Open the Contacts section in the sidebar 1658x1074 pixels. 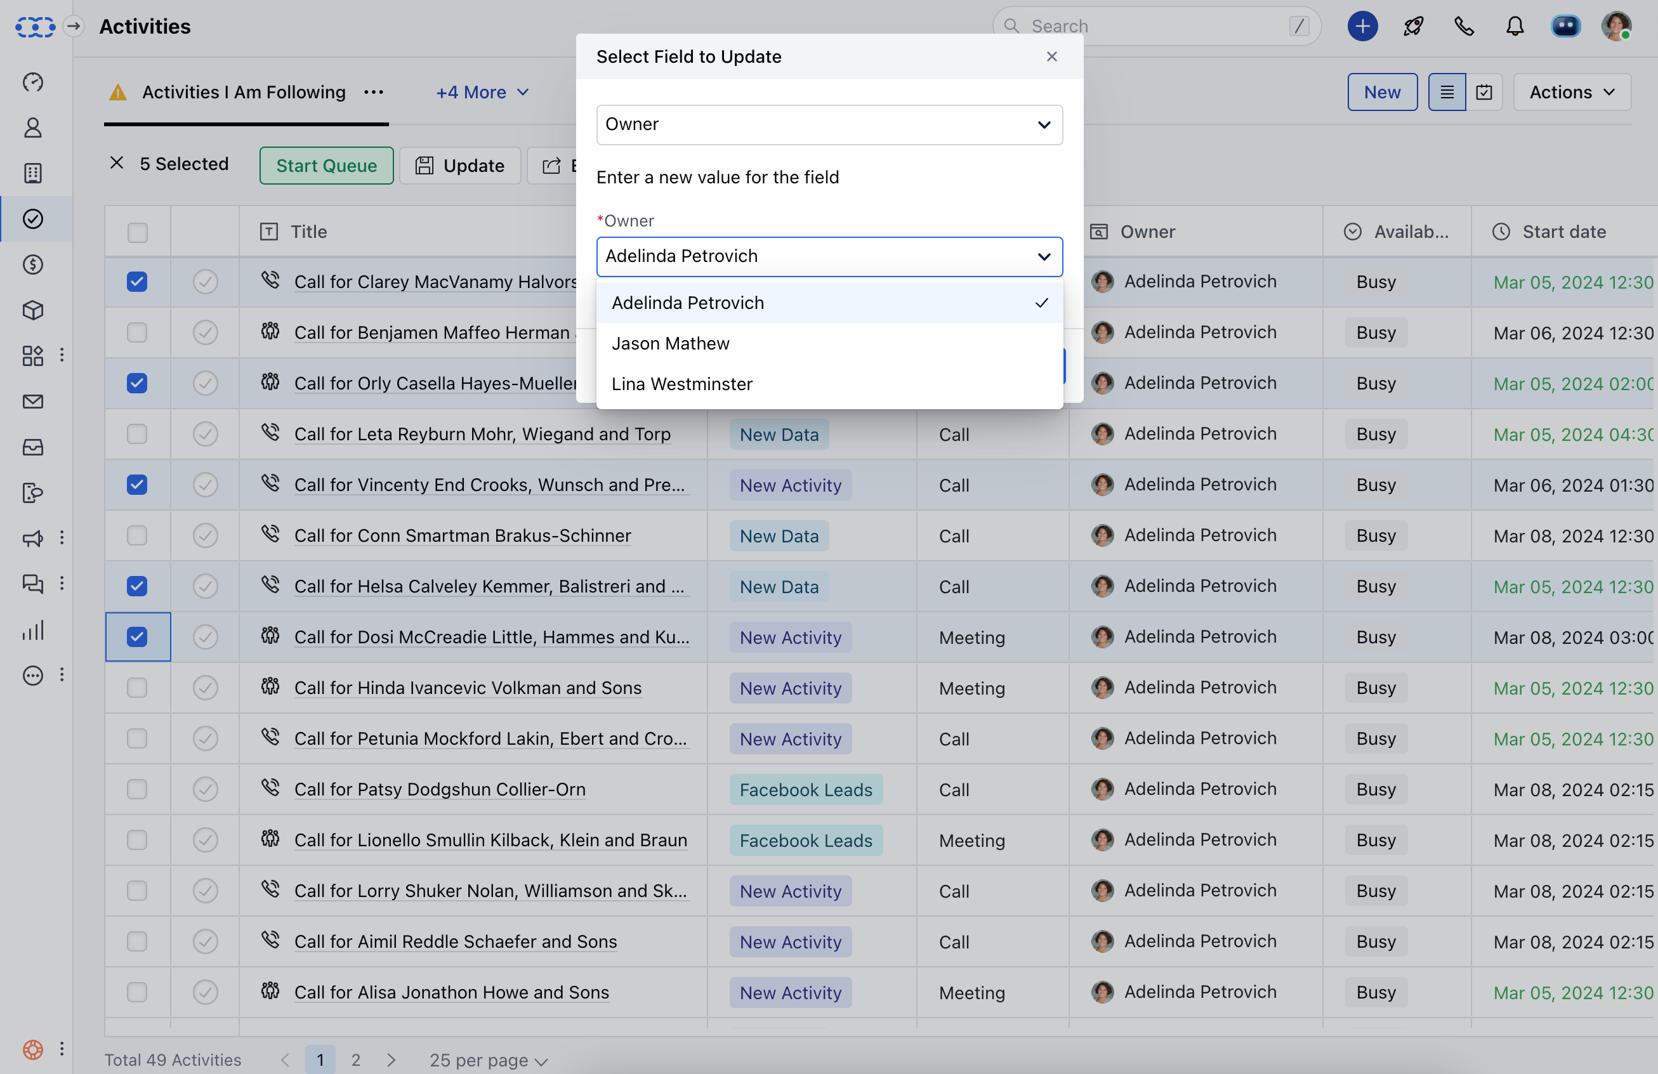point(33,128)
